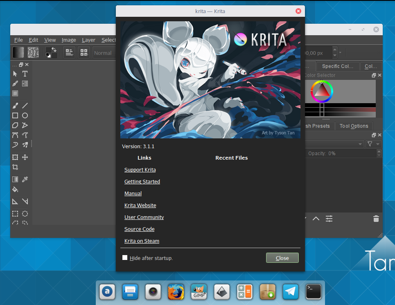Open the gradient preset chooser in toolbar
395x305 pixels.
18,52
